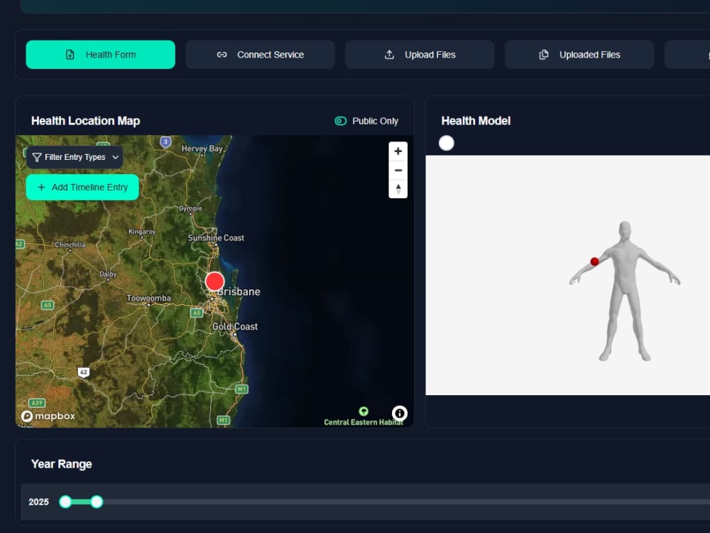Click the M1 highway shield near Gold Coast
The image size is (710, 533).
click(x=242, y=389)
